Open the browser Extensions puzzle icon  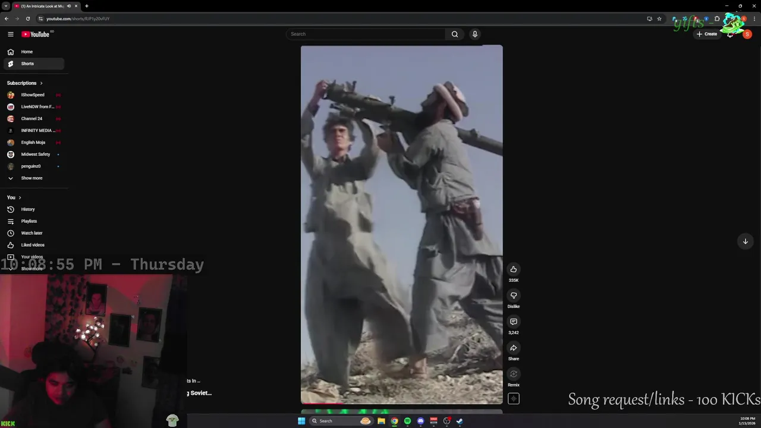tap(717, 18)
